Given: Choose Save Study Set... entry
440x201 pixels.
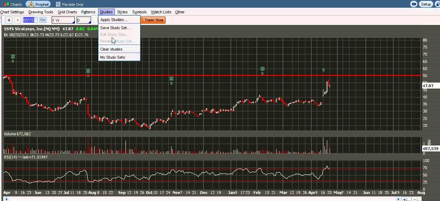Looking at the screenshot, I should tap(119, 28).
